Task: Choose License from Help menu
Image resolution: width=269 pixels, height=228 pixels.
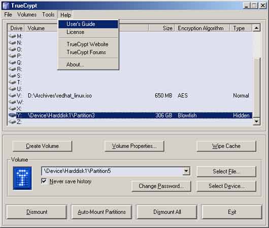Action: (x=88, y=32)
